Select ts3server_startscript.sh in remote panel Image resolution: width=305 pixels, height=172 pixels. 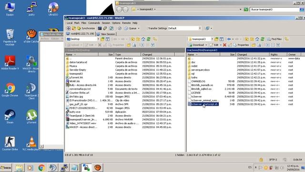coord(204,104)
